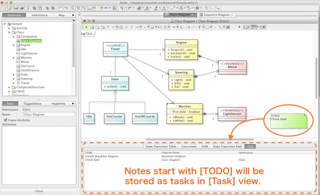Click the New file icon
The height and width of the screenshot is (195, 320).
[x=4, y=8]
